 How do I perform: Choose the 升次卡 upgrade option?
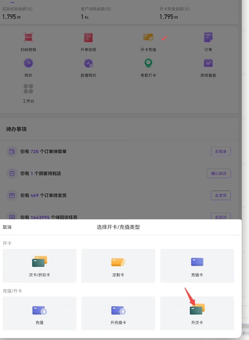tap(197, 313)
